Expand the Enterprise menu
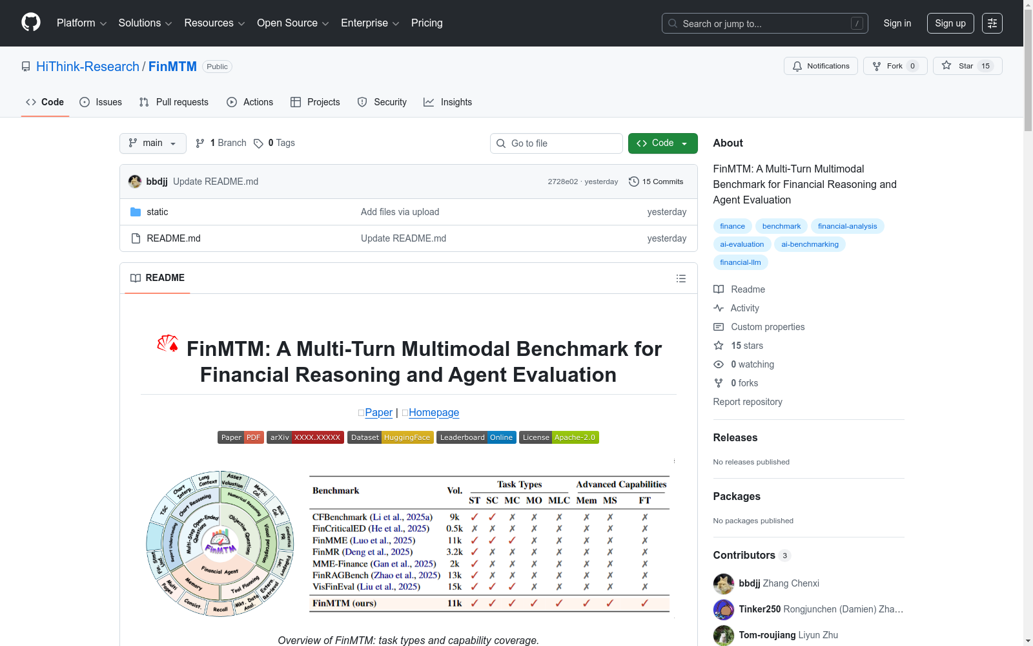Image resolution: width=1033 pixels, height=646 pixels. (x=370, y=23)
